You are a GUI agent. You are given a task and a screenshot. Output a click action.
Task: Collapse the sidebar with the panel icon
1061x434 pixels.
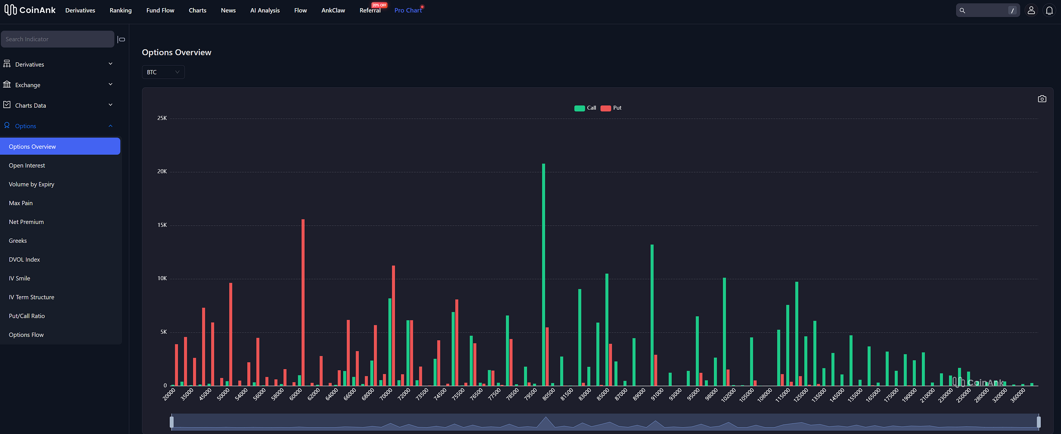(121, 39)
